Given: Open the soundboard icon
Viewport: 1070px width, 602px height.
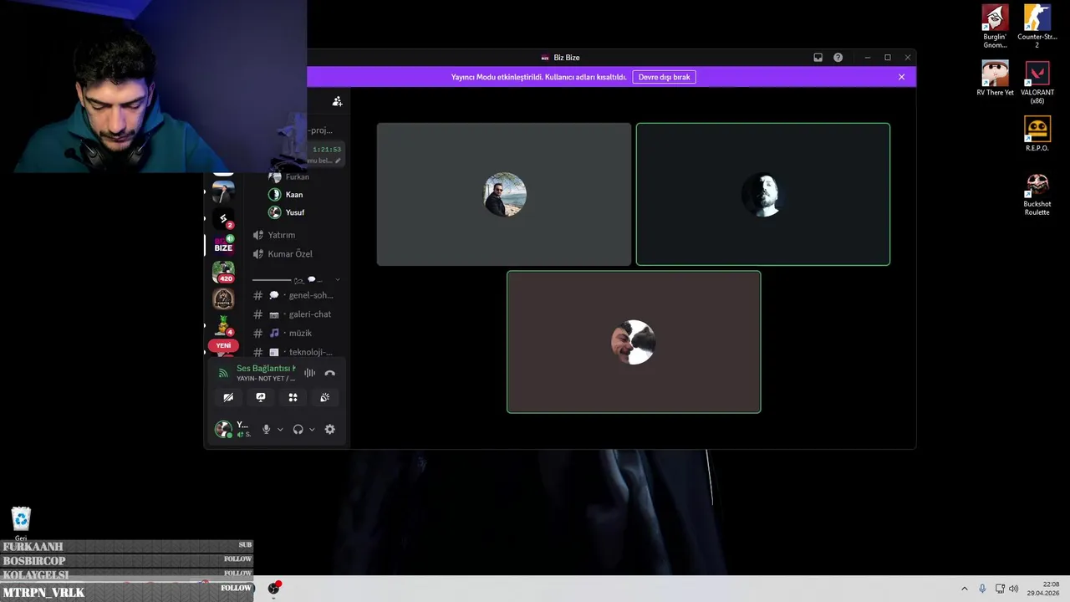Looking at the screenshot, I should pos(325,397).
